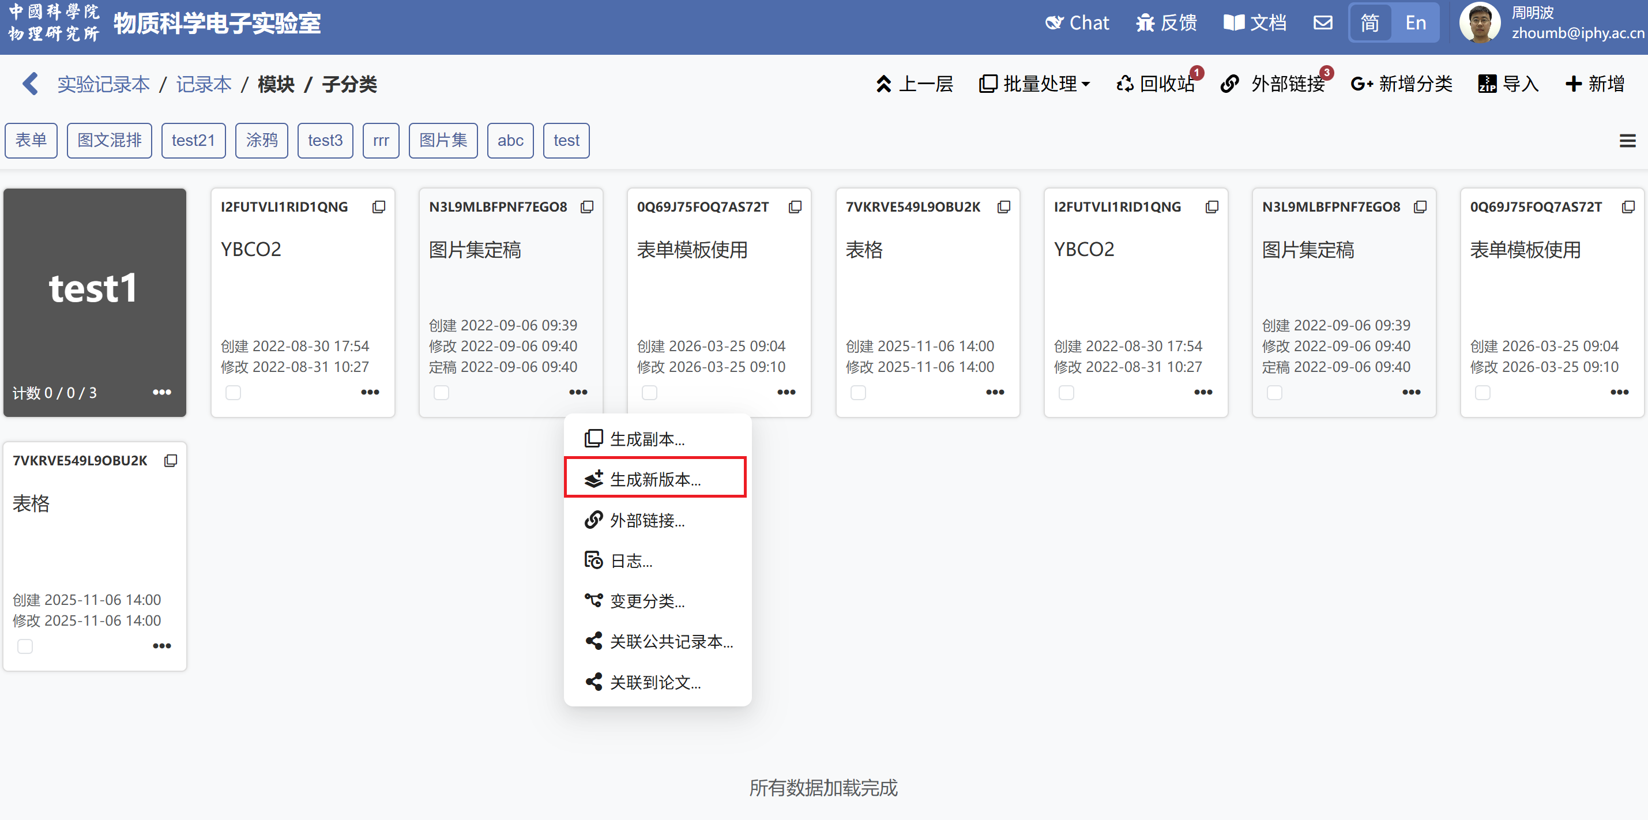
Task: Open three-dot menu on rightmost 表单模板使用 card
Action: [x=1619, y=392]
